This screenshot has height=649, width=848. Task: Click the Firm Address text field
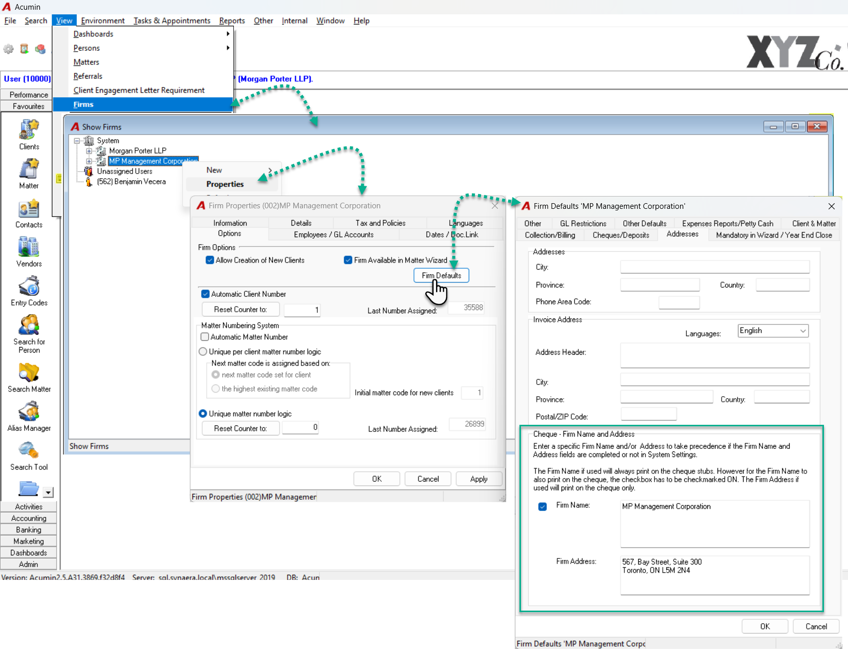pyautogui.click(x=715, y=575)
